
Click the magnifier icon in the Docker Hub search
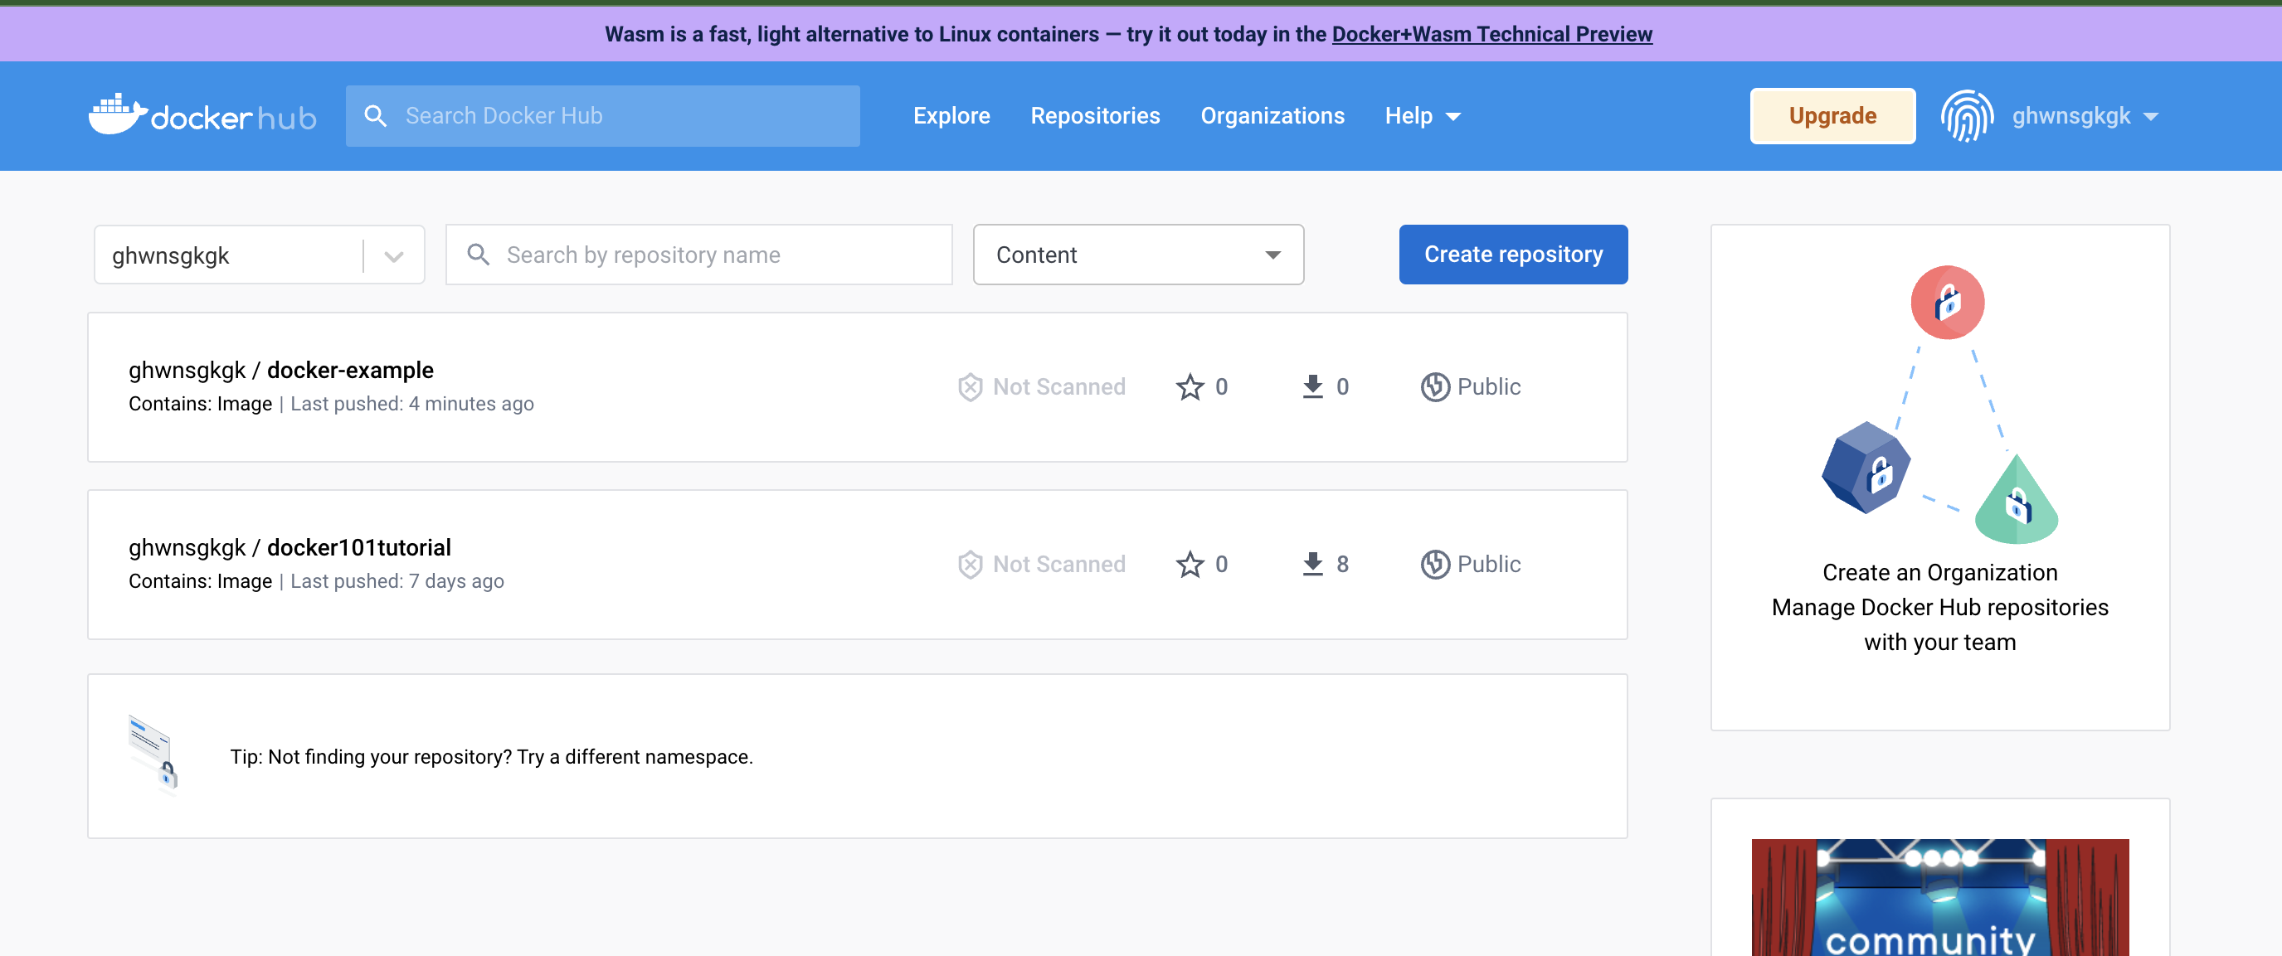tap(376, 116)
